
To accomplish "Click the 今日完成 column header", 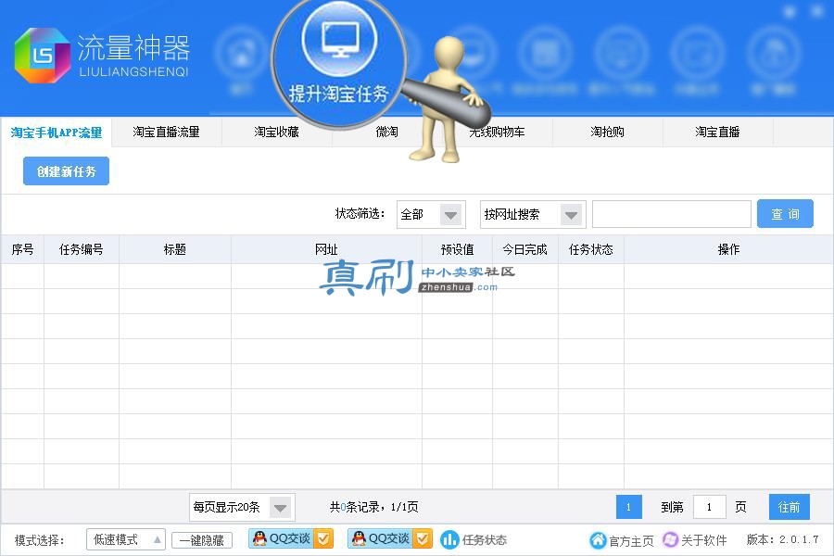I will (x=525, y=249).
